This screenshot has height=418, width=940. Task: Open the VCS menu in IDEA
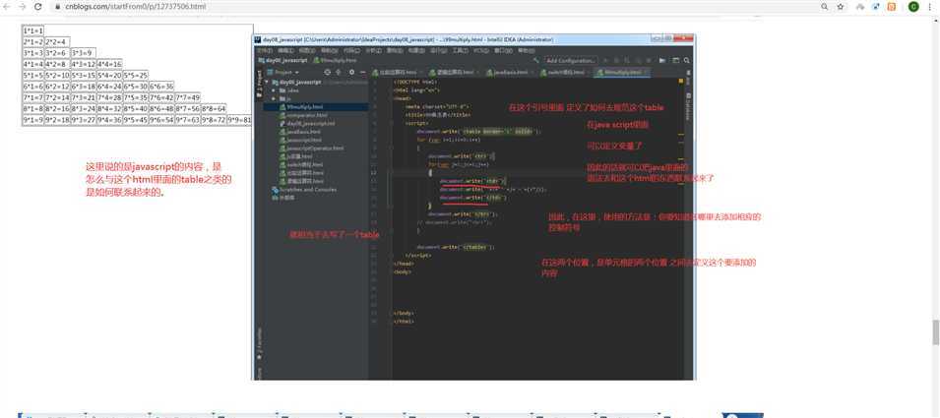[480, 51]
